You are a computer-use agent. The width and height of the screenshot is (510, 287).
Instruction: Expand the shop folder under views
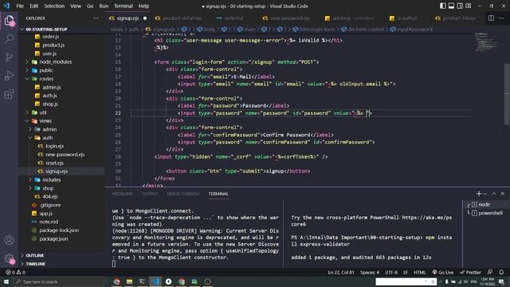(48, 188)
